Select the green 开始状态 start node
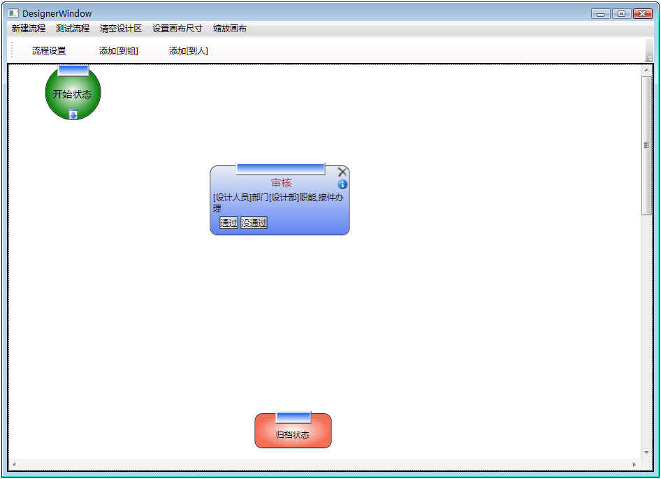This screenshot has width=661, height=479. 73,94
